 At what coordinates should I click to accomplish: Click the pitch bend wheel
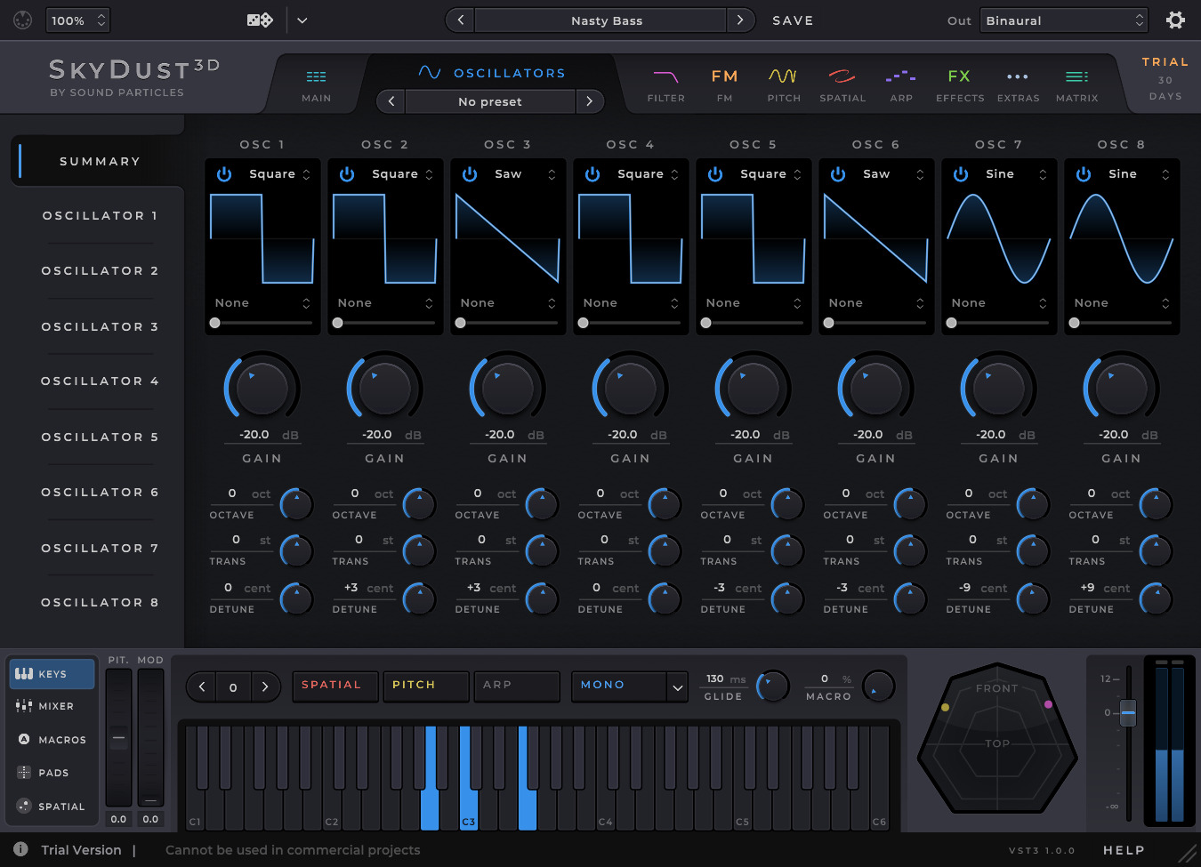[x=118, y=738]
